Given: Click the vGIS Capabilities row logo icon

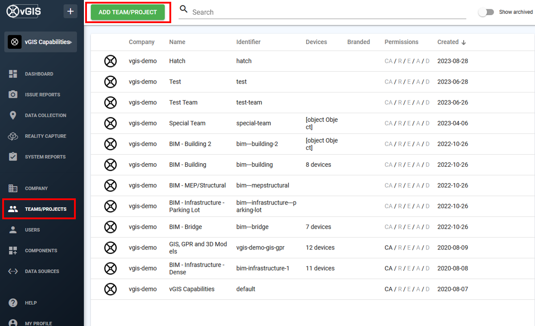Looking at the screenshot, I should (x=111, y=289).
